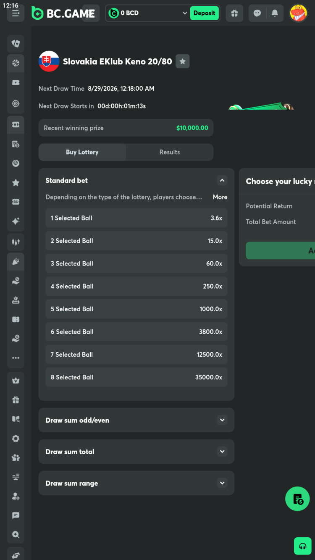
Task: Favorite Slovakia EKlub Keno with star button
Action: coord(182,61)
